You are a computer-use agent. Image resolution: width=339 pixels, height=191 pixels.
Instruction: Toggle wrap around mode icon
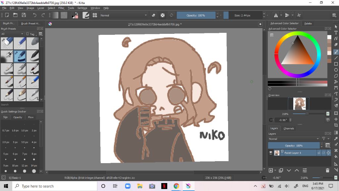[x=299, y=15]
